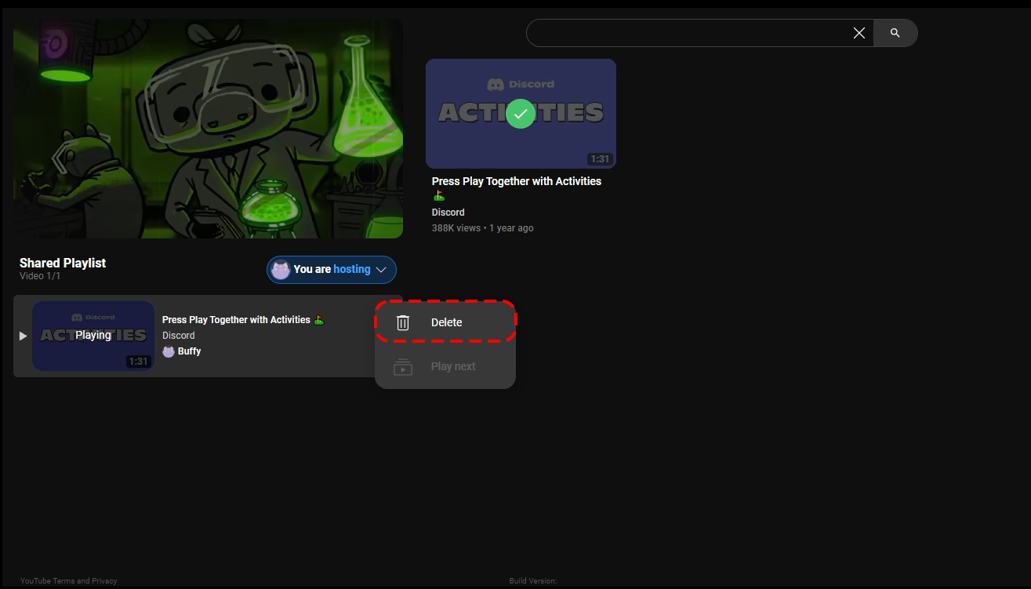The width and height of the screenshot is (1031, 589).
Task: Open the "You are hosting" selector
Action: [x=332, y=270]
